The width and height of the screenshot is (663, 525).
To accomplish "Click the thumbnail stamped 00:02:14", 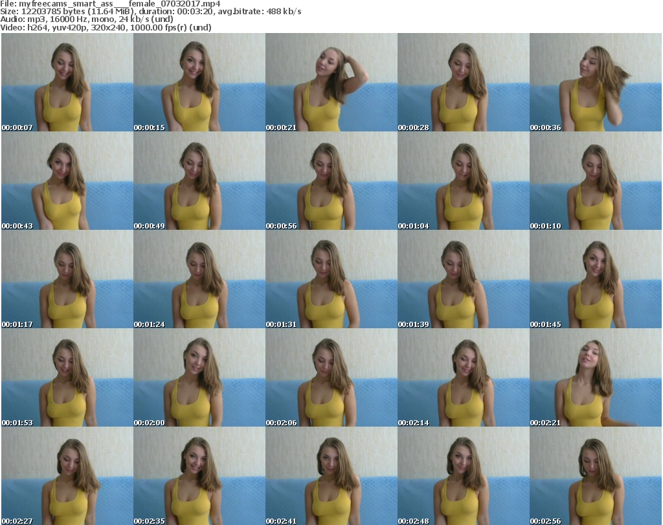I will tap(464, 377).
